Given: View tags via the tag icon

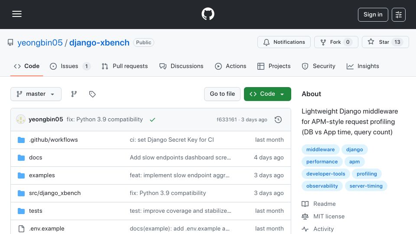Looking at the screenshot, I should pyautogui.click(x=92, y=94).
